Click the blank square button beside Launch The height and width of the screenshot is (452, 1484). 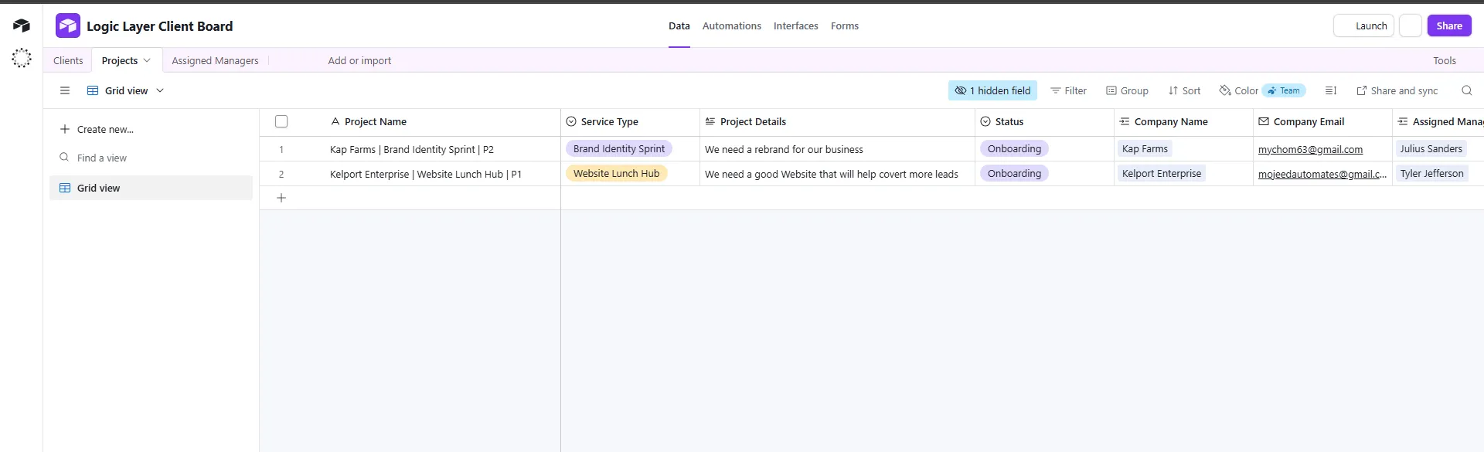pyautogui.click(x=1411, y=25)
